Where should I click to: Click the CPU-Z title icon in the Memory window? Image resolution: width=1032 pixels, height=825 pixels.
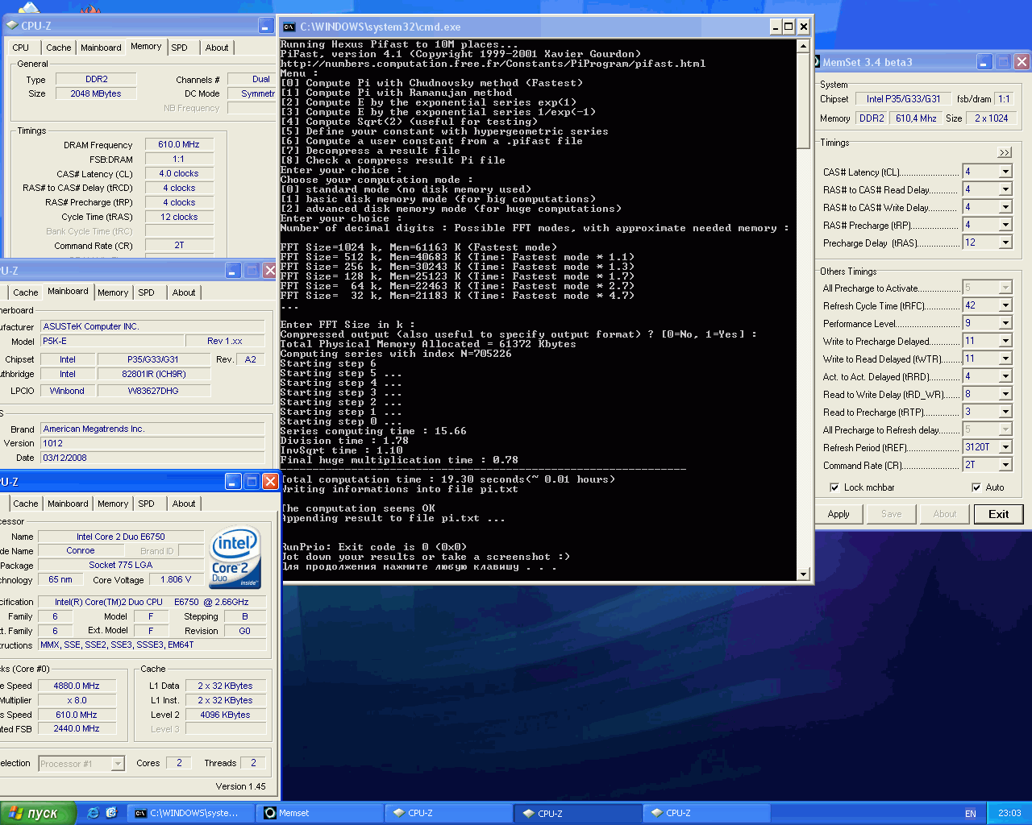click(12, 26)
